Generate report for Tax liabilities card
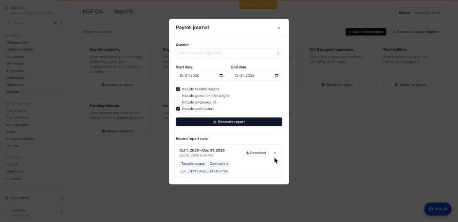The width and height of the screenshot is (458, 222). pyautogui.click(x=410, y=85)
